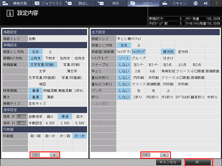Open help with the question mark icon
Viewport: 222px width, 166px height.
216,3
